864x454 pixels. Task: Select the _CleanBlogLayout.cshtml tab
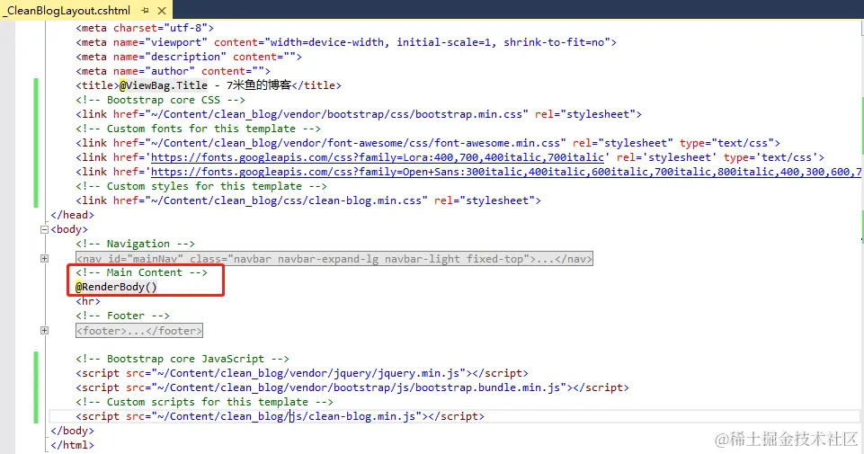(x=69, y=10)
